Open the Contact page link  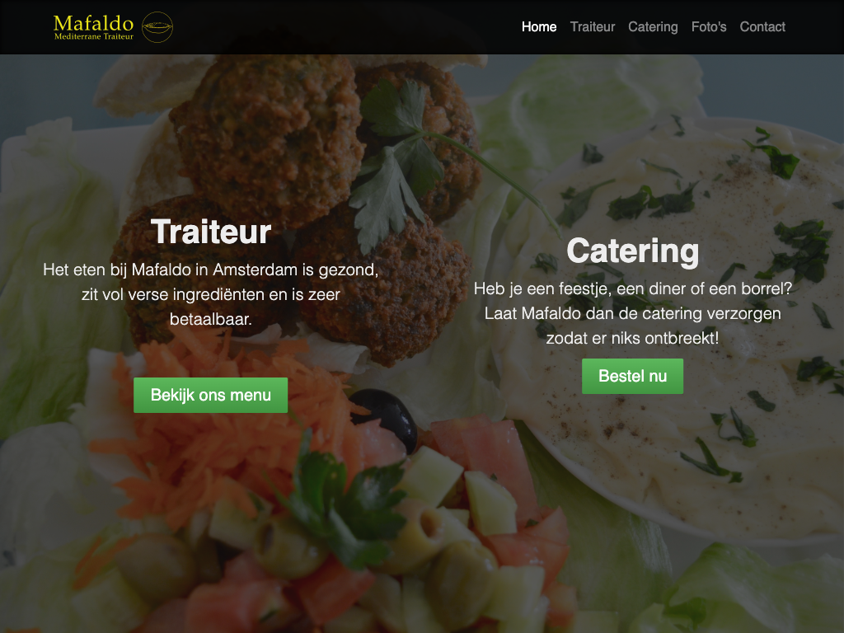click(x=762, y=27)
